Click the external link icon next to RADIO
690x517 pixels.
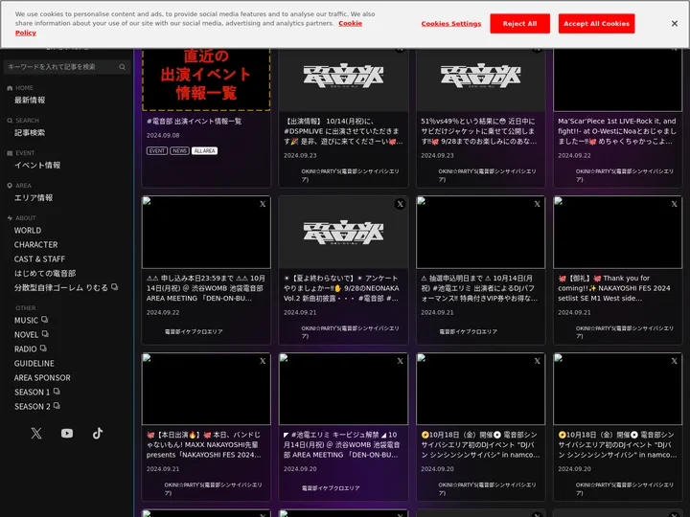[43, 348]
